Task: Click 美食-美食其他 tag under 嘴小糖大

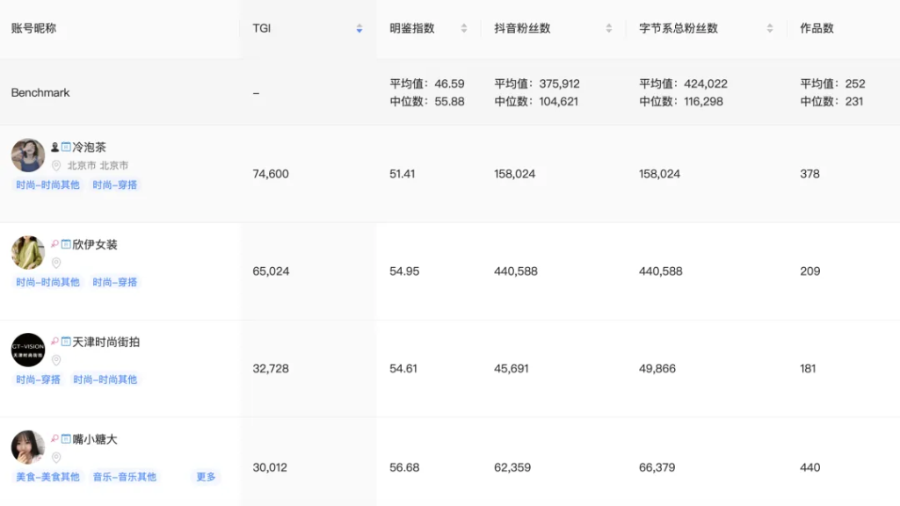Action: [47, 477]
